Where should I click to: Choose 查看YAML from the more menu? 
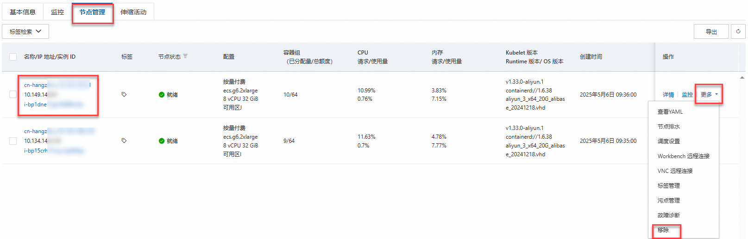pyautogui.click(x=670, y=111)
